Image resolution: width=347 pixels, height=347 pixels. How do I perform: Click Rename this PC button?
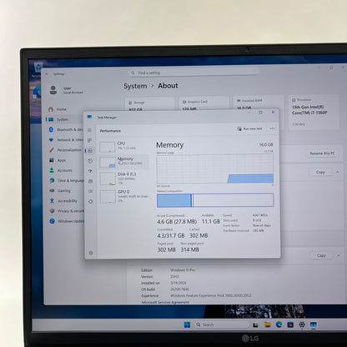[x=322, y=153]
